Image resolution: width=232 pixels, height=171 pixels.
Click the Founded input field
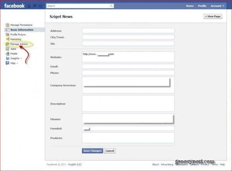[128, 128]
